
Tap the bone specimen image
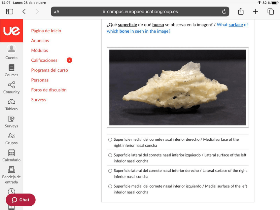178,87
